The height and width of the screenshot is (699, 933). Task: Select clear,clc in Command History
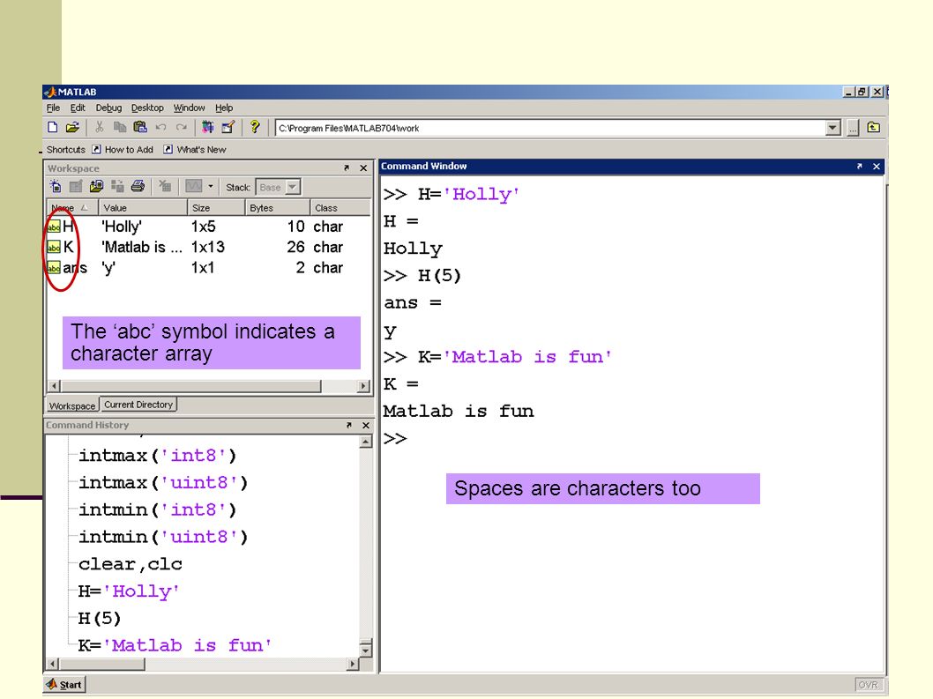tap(131, 564)
